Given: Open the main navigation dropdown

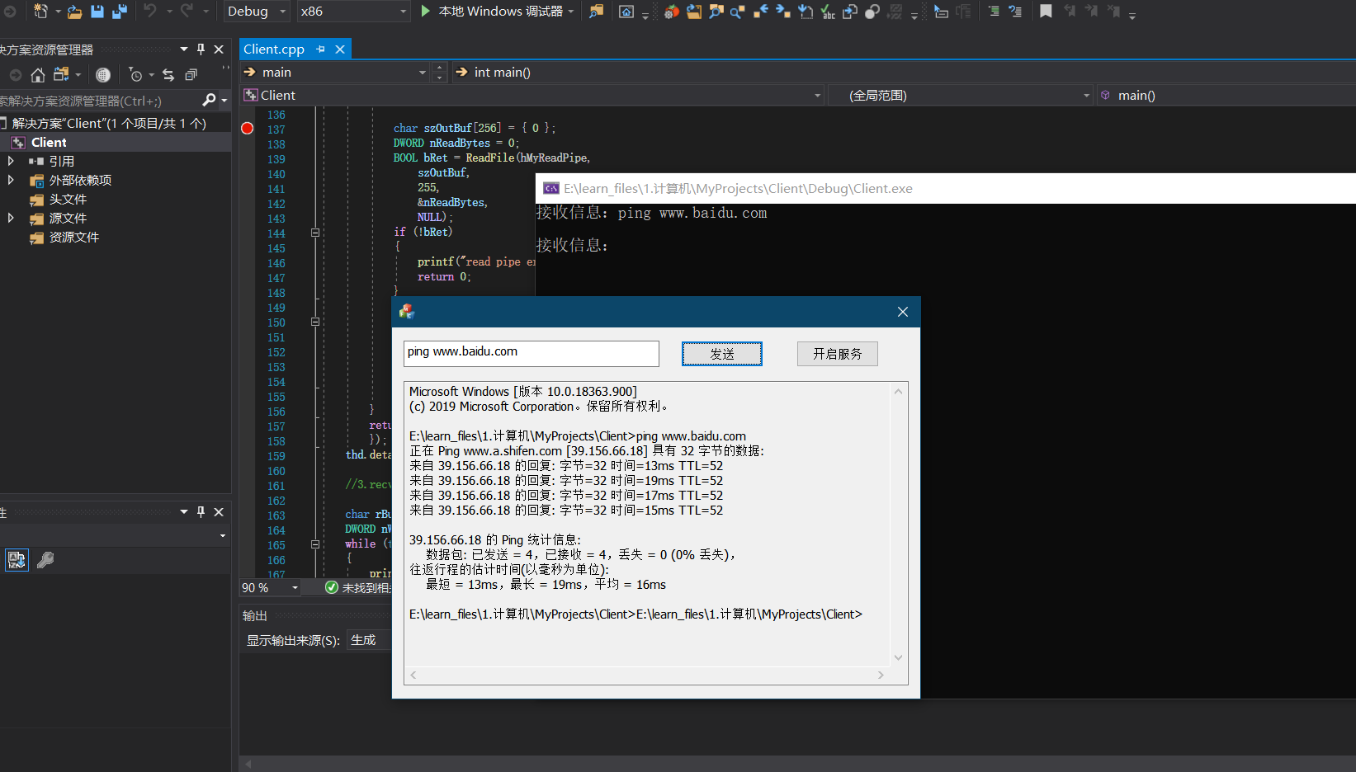Looking at the screenshot, I should coord(335,73).
